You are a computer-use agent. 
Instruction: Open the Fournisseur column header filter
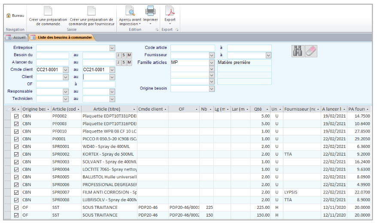(317, 109)
